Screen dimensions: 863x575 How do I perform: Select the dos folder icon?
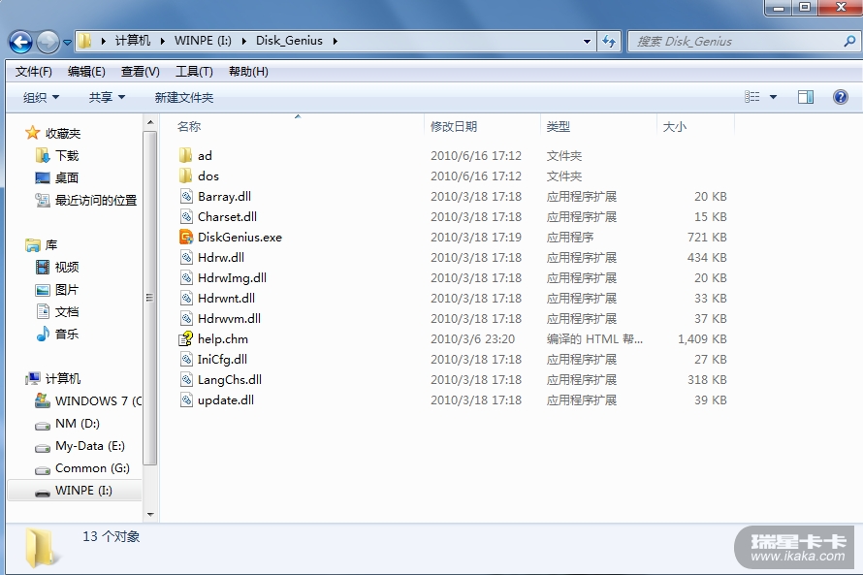[186, 176]
